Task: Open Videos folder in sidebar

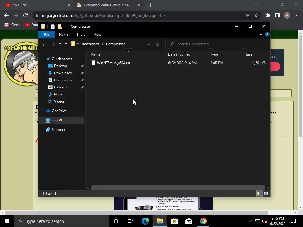Action: coord(59,101)
